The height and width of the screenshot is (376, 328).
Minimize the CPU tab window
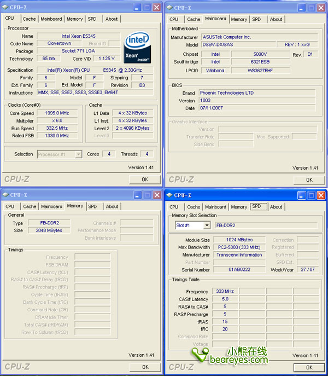137,8
